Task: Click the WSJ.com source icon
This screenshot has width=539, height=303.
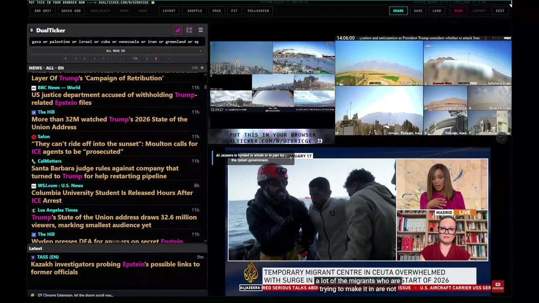Action: click(34, 186)
